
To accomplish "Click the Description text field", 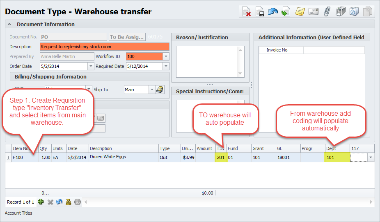I will tap(104, 47).
